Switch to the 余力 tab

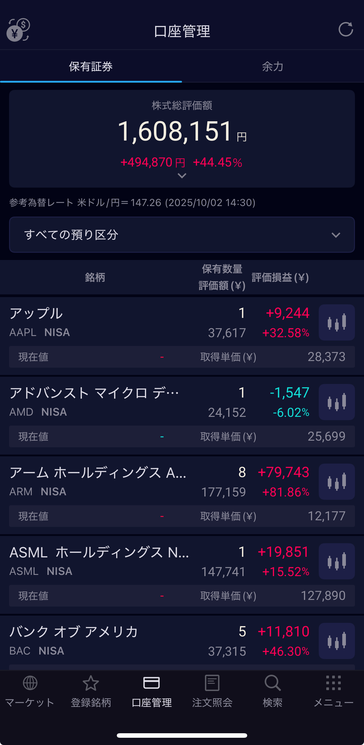pos(273,67)
